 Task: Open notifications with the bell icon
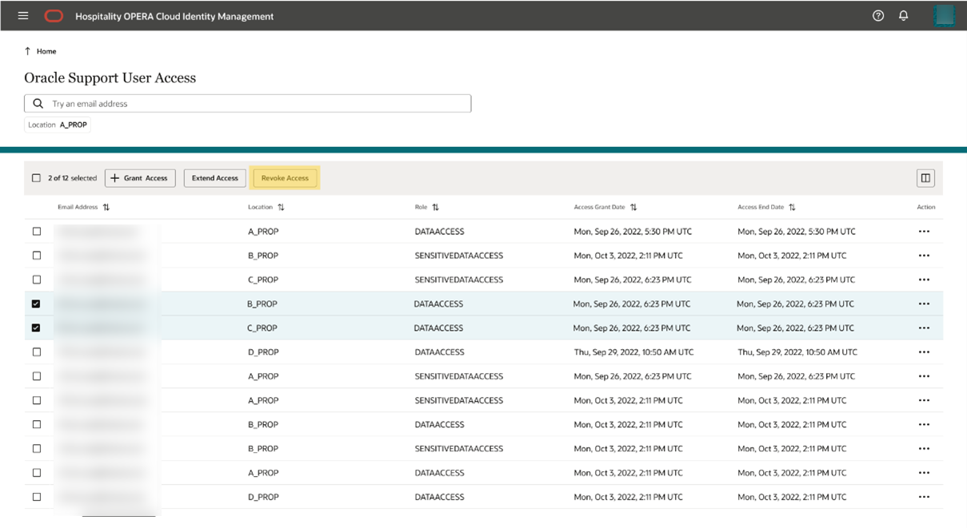[904, 15]
